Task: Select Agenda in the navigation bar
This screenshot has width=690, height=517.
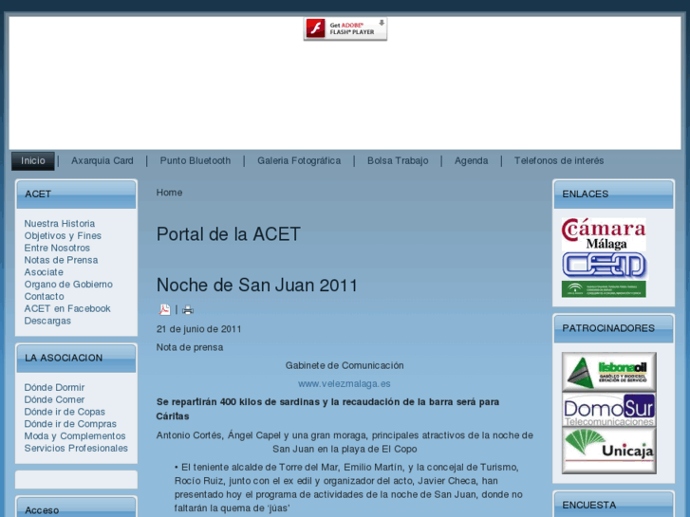Action: 472,161
